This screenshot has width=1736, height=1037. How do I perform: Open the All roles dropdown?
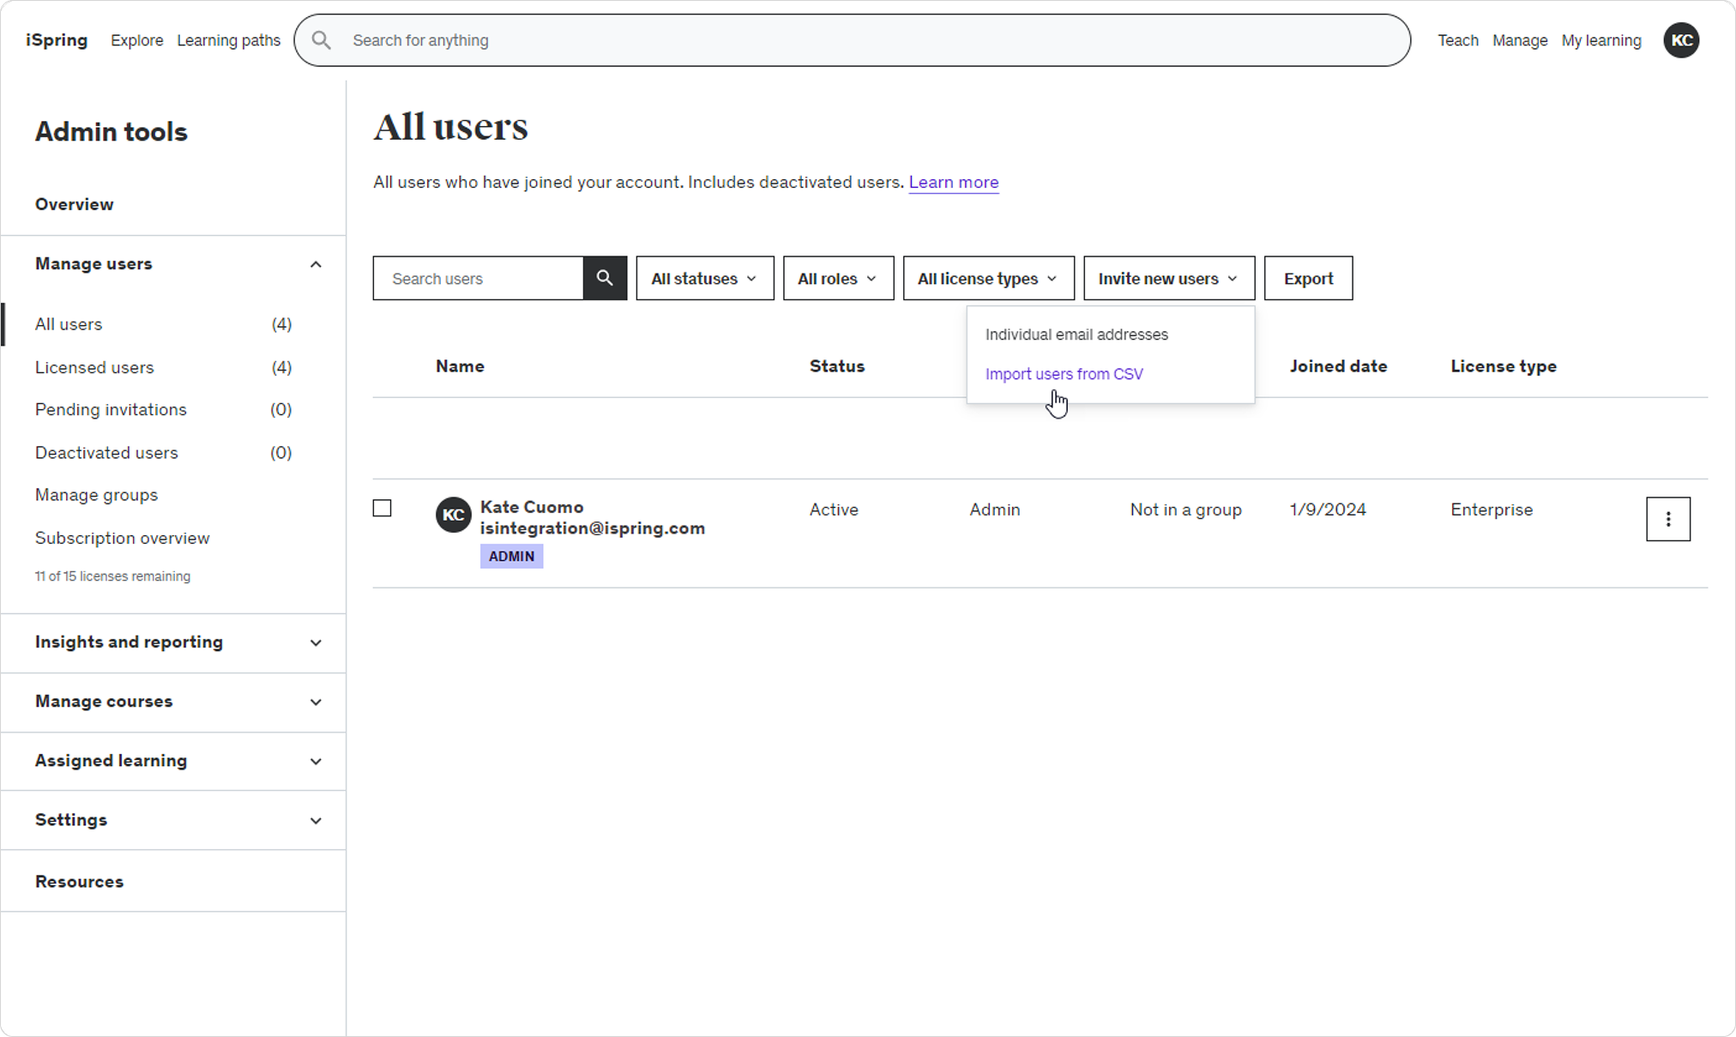(838, 278)
